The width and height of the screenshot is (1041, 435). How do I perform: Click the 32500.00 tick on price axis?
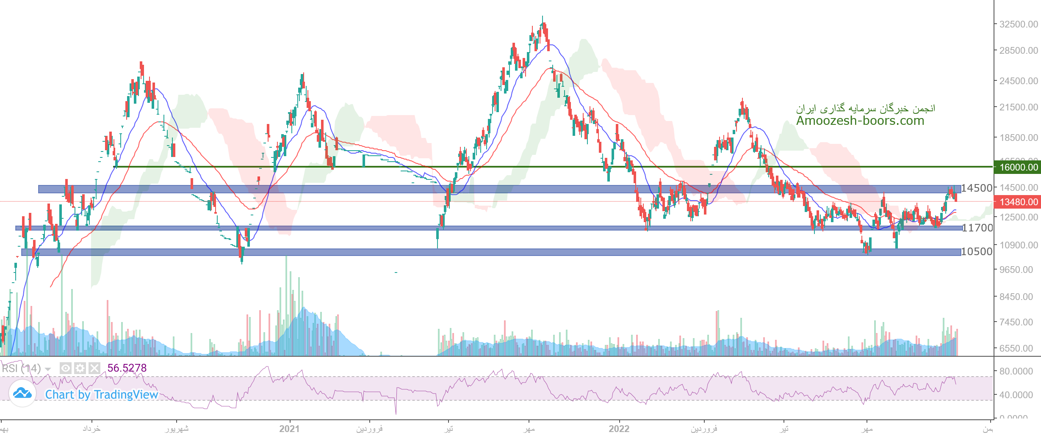pos(1018,24)
